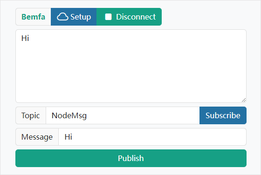The width and height of the screenshot is (261, 175).
Task: Click the Topic label
Action: pos(31,115)
